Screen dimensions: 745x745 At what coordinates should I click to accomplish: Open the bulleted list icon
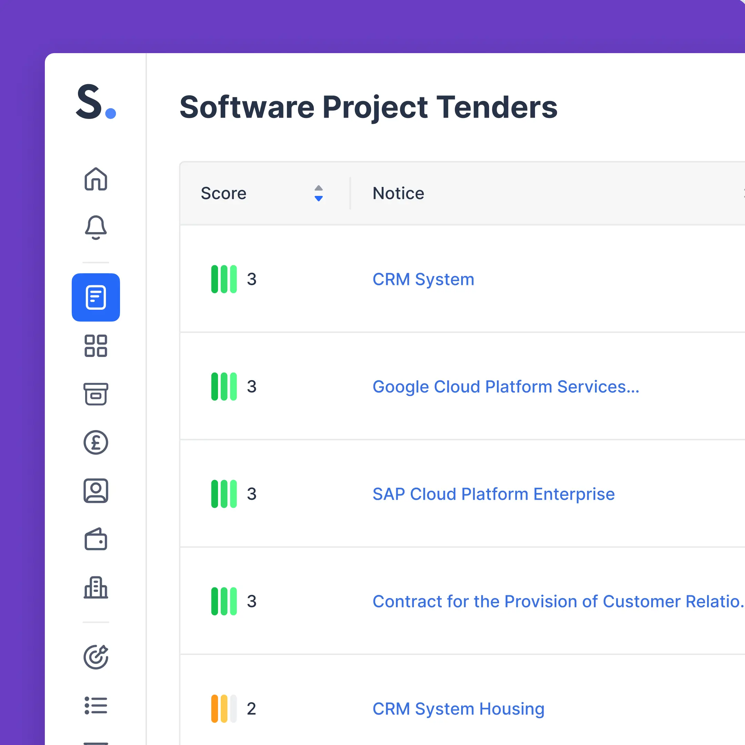pos(96,705)
